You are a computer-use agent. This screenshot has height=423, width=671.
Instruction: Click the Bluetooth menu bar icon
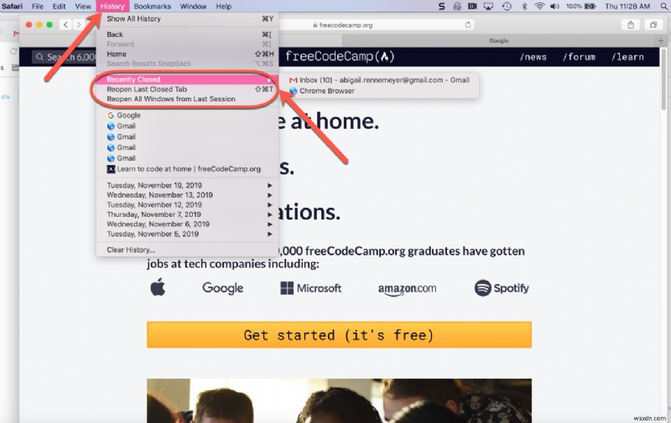point(524,6)
